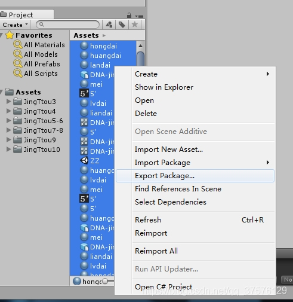Select the JingTtou3 folder icon
Image resolution: width=293 pixels, height=302 pixels.
coord(17,102)
